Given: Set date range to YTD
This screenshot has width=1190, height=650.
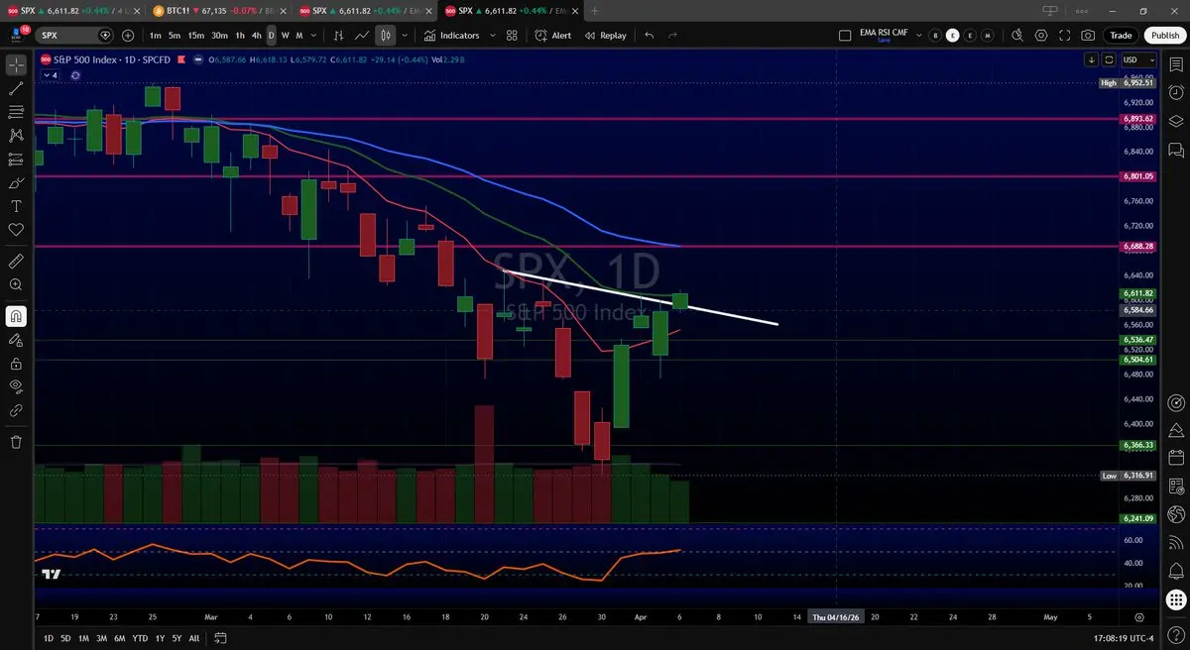Looking at the screenshot, I should click(x=140, y=637).
